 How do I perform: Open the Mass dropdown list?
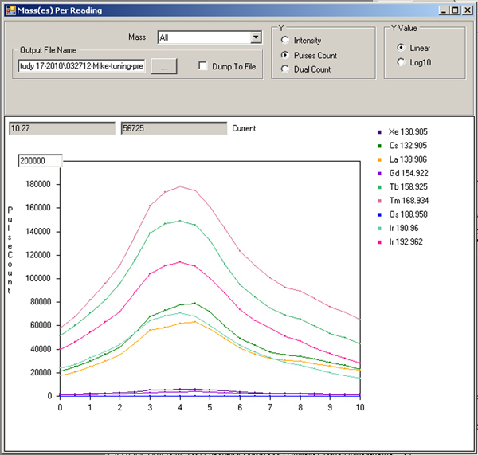256,37
